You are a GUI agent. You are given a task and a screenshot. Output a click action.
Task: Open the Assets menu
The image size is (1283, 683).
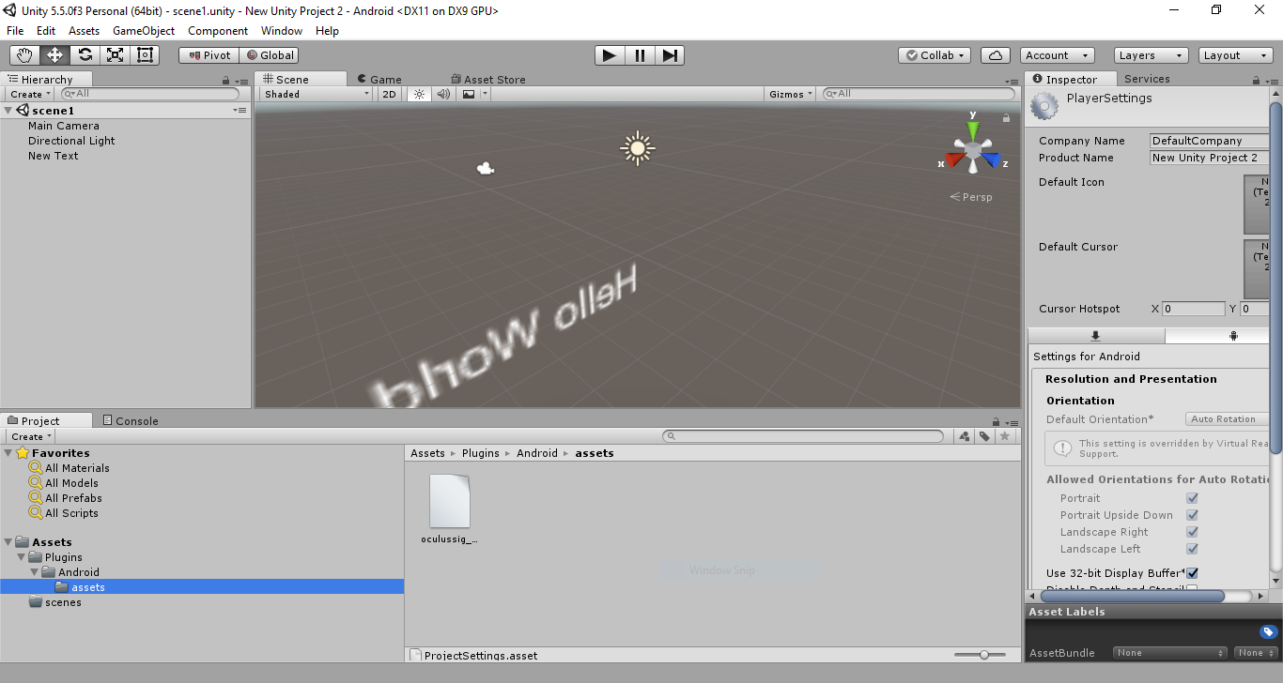(84, 31)
